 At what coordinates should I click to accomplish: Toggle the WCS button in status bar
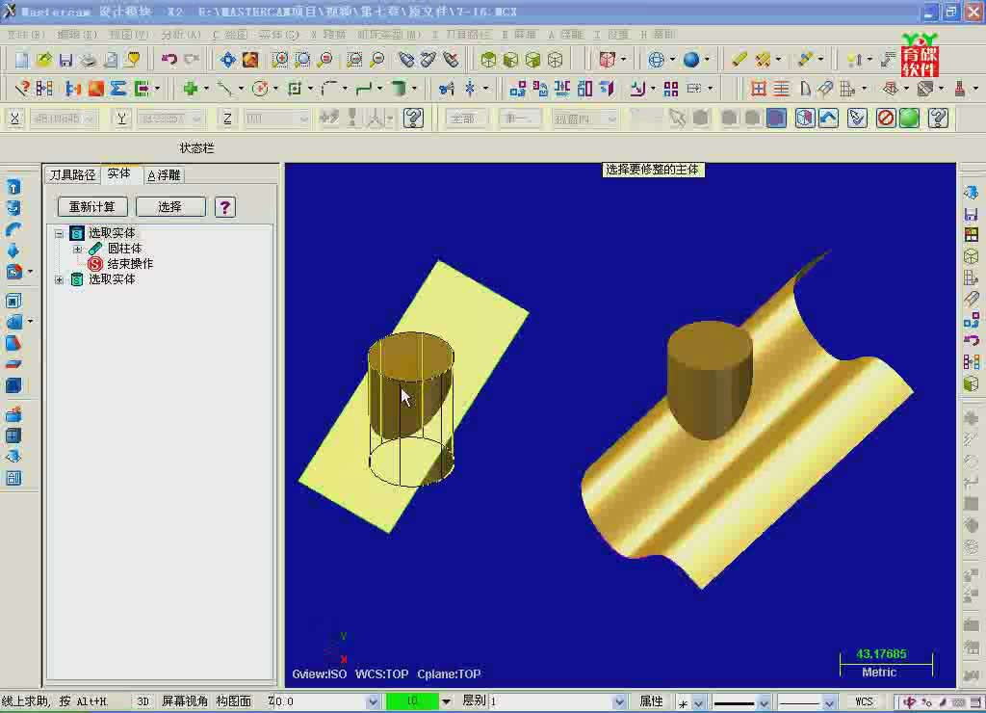(864, 701)
